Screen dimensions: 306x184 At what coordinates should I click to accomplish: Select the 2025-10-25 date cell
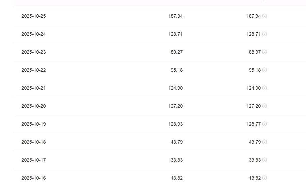tap(33, 16)
